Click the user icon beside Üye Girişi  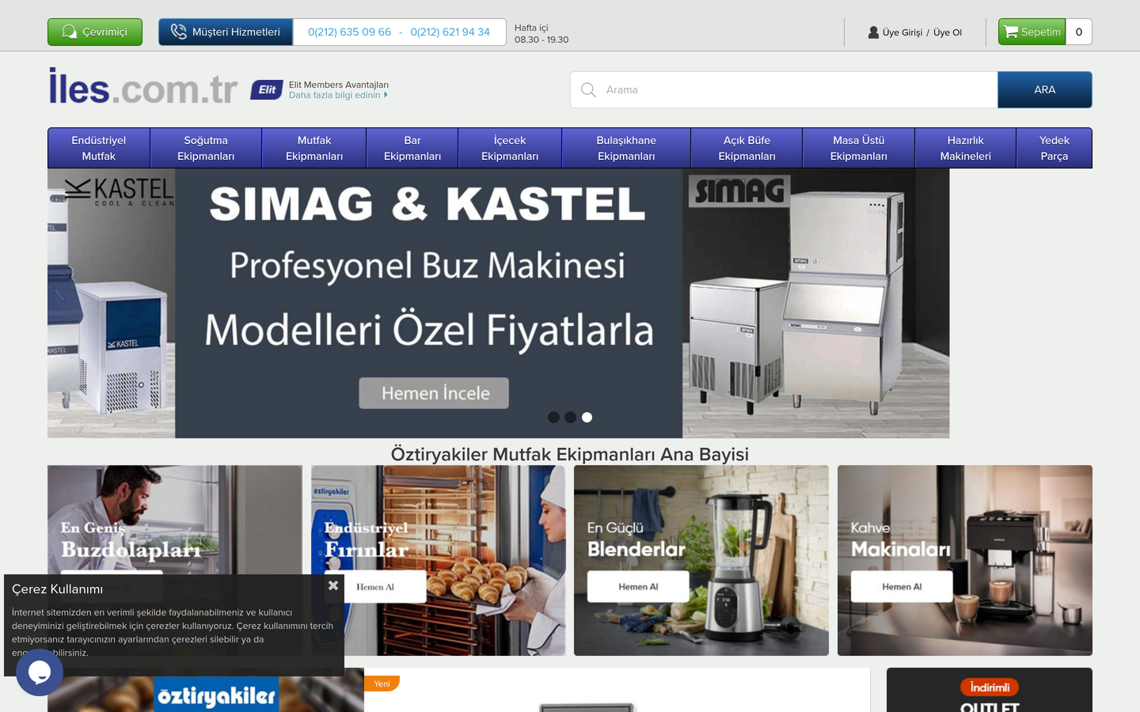coord(873,32)
